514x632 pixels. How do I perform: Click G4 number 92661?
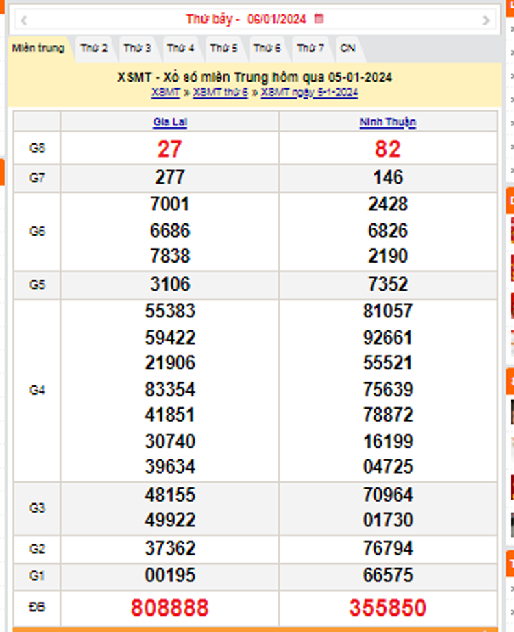tap(388, 337)
